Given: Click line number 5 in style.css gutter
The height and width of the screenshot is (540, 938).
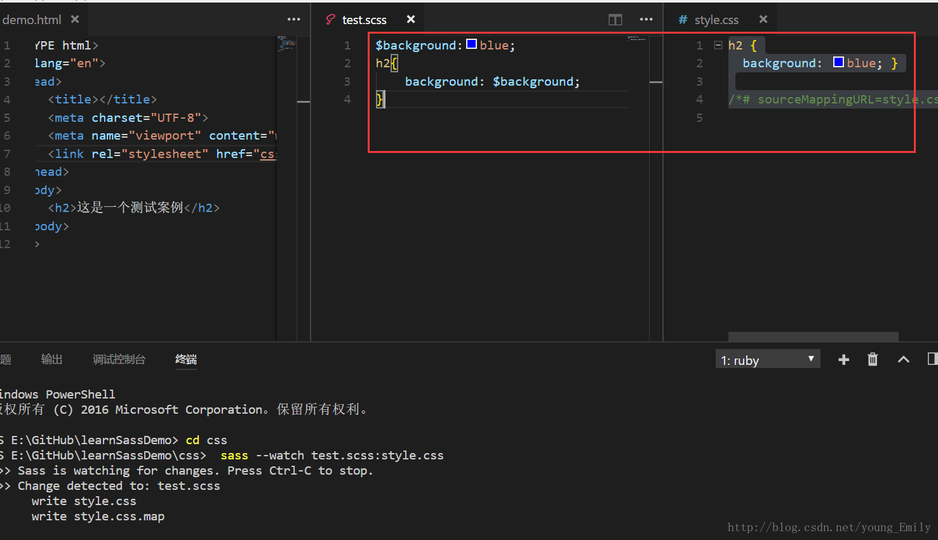Looking at the screenshot, I should click(699, 118).
